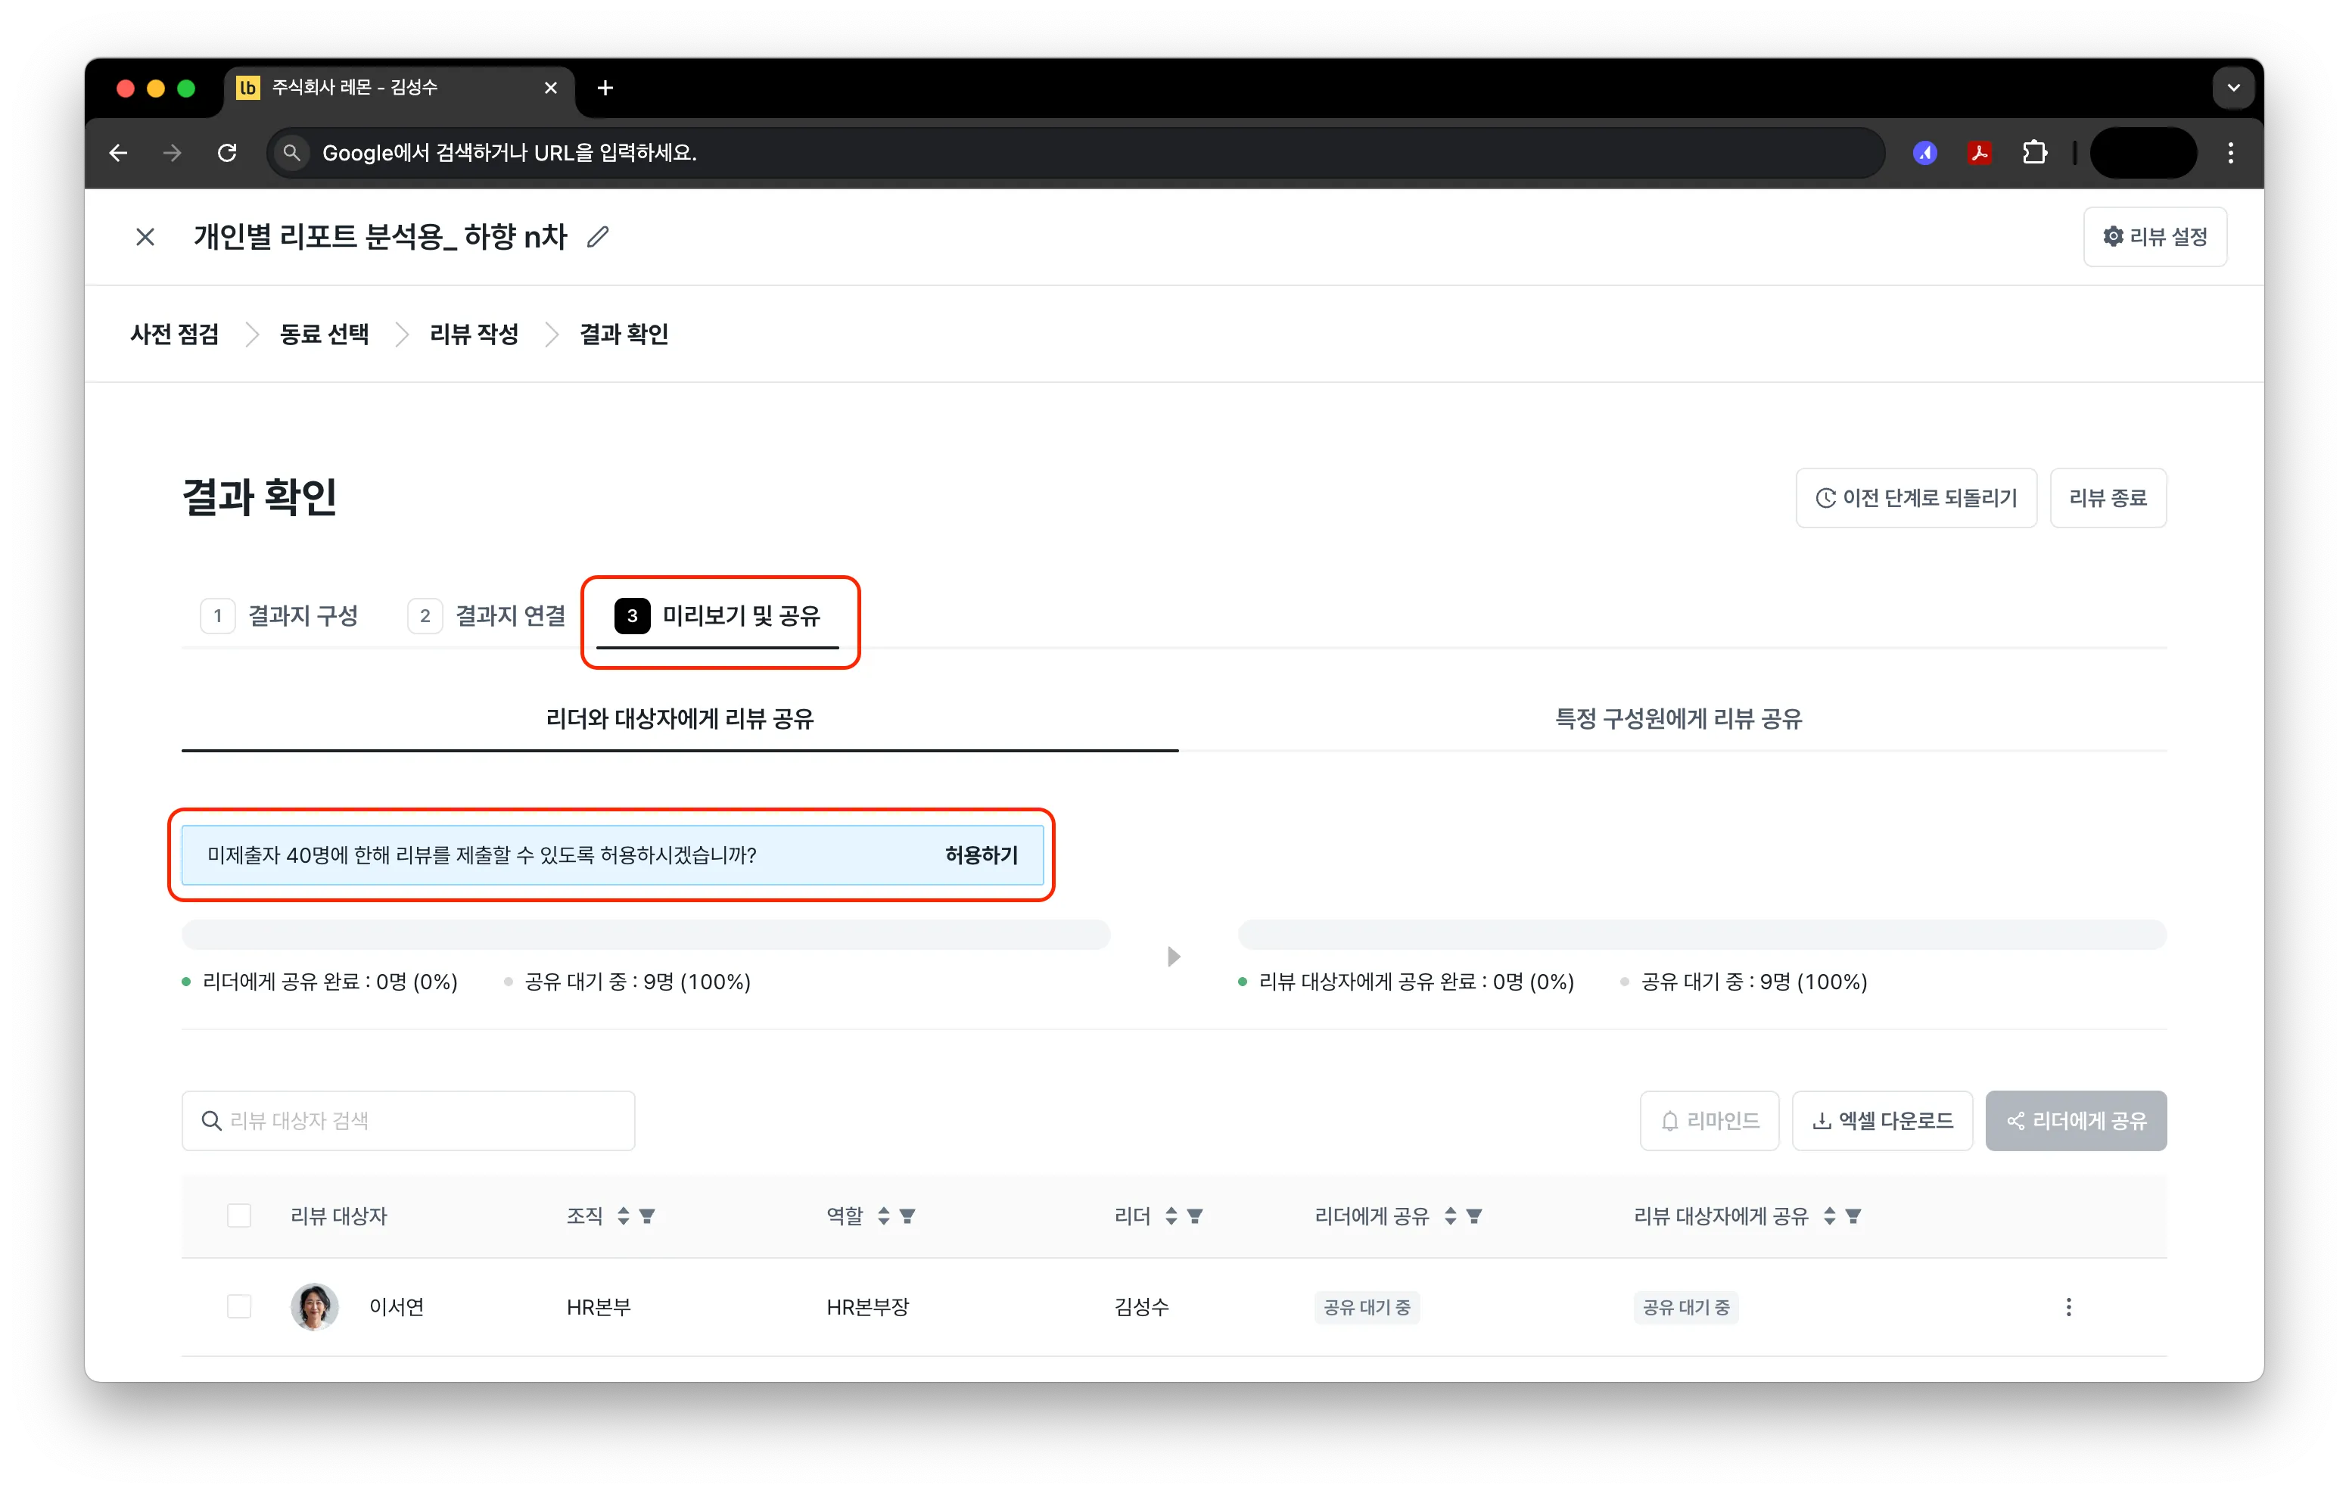Switch to 특정 구성원에게 리뷰 공유 tab
This screenshot has height=1494, width=2349.
coord(1677,719)
